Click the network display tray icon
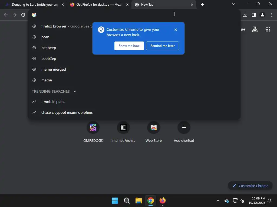Screen dimensions: 277x207 (x=235, y=201)
